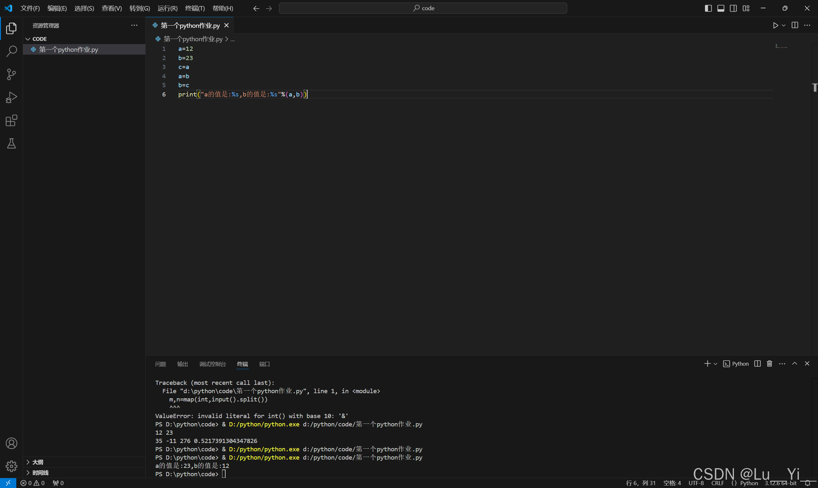Click the Run Python File play button
This screenshot has width=818, height=488.
pyautogui.click(x=775, y=25)
